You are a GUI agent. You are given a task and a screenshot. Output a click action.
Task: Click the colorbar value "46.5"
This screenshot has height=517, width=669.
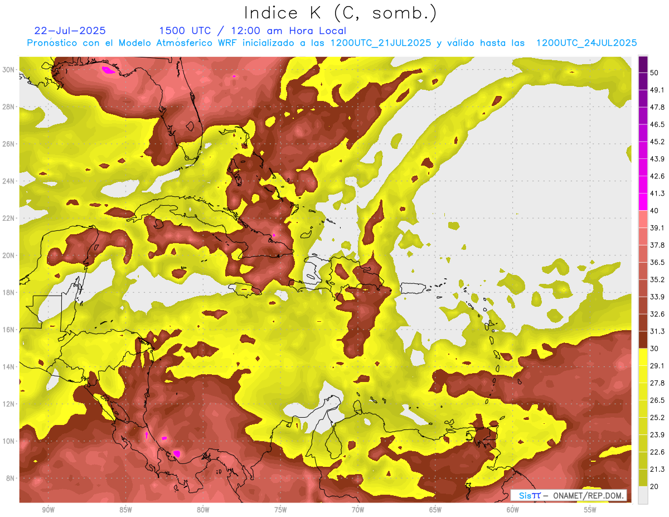[657, 124]
